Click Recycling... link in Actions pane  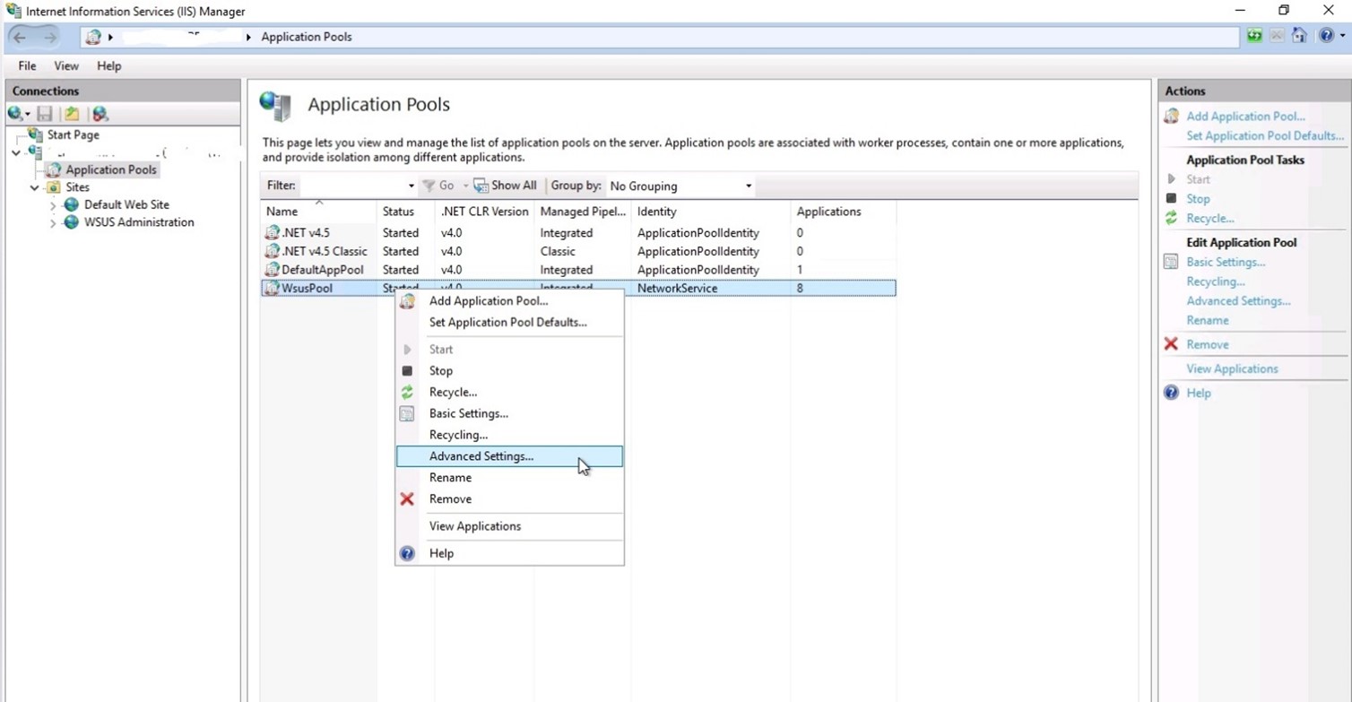pyautogui.click(x=1215, y=282)
